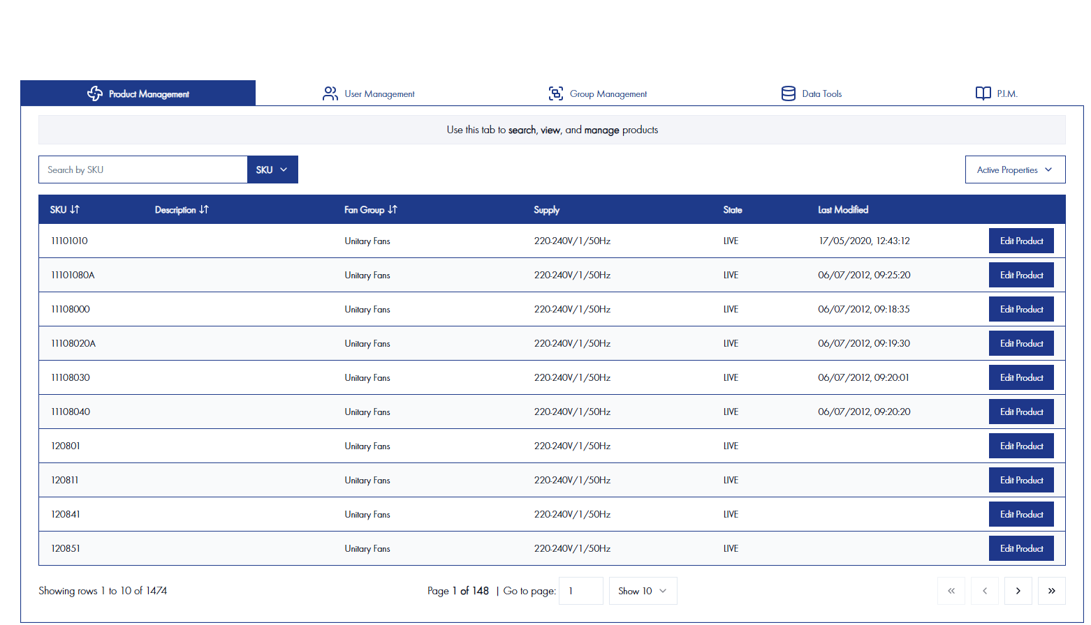This screenshot has width=1091, height=625.
Task: Focus the Search by SKU field
Action: click(143, 170)
